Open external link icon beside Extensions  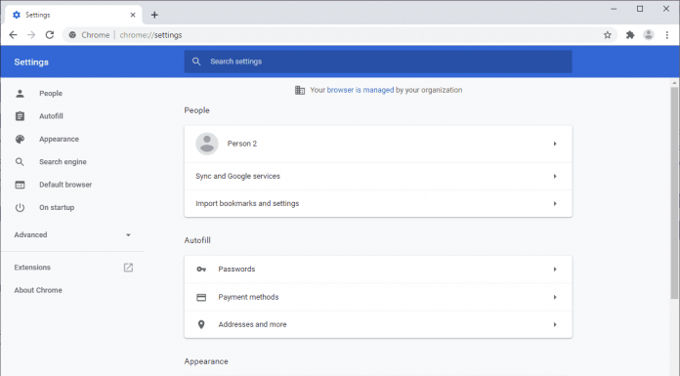(128, 268)
